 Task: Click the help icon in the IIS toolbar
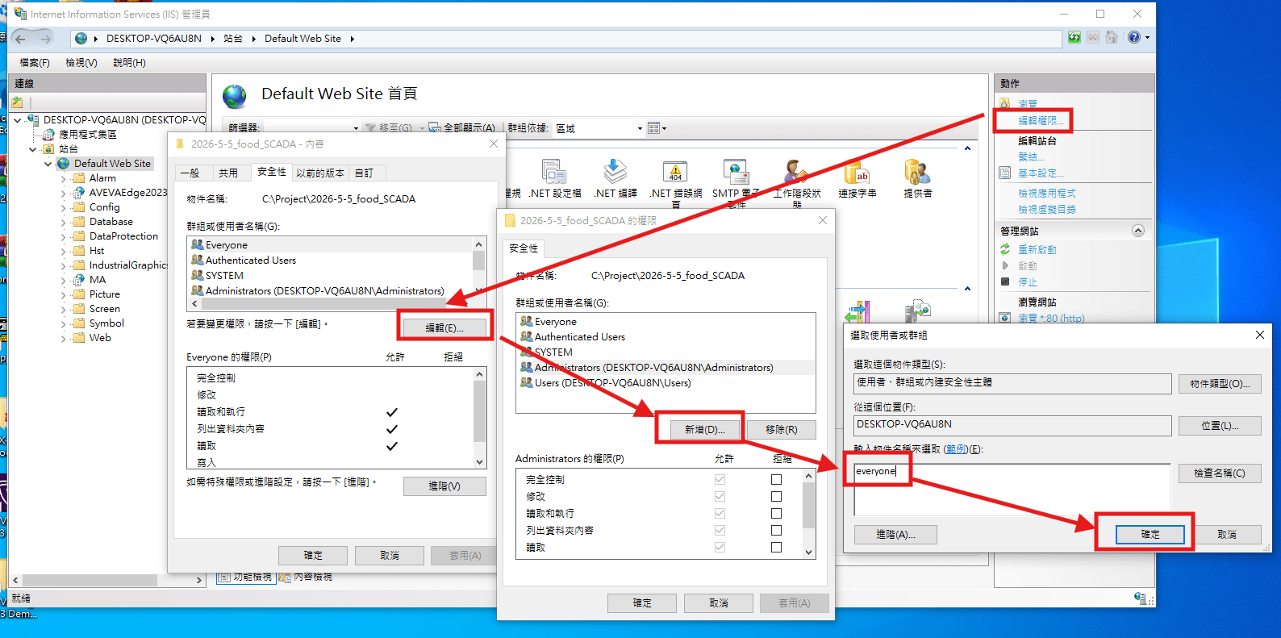point(1134,37)
